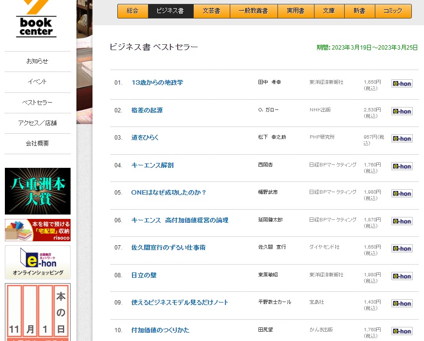Open e-hon link for 使えるビジネスモデル見るだけノート

(402, 304)
